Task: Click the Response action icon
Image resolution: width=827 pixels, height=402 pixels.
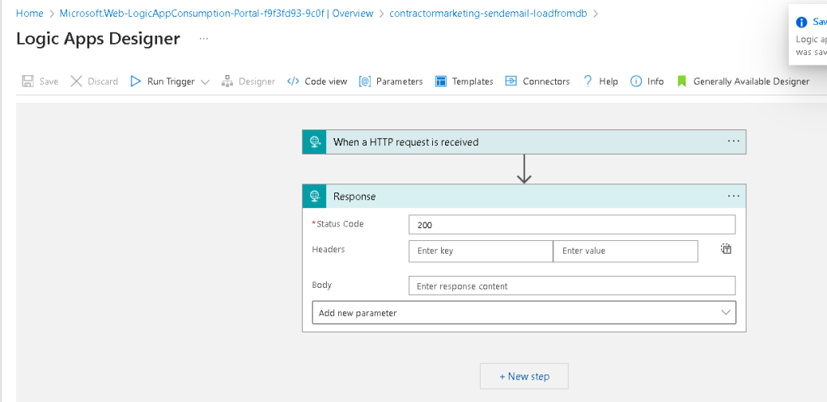Action: point(314,196)
